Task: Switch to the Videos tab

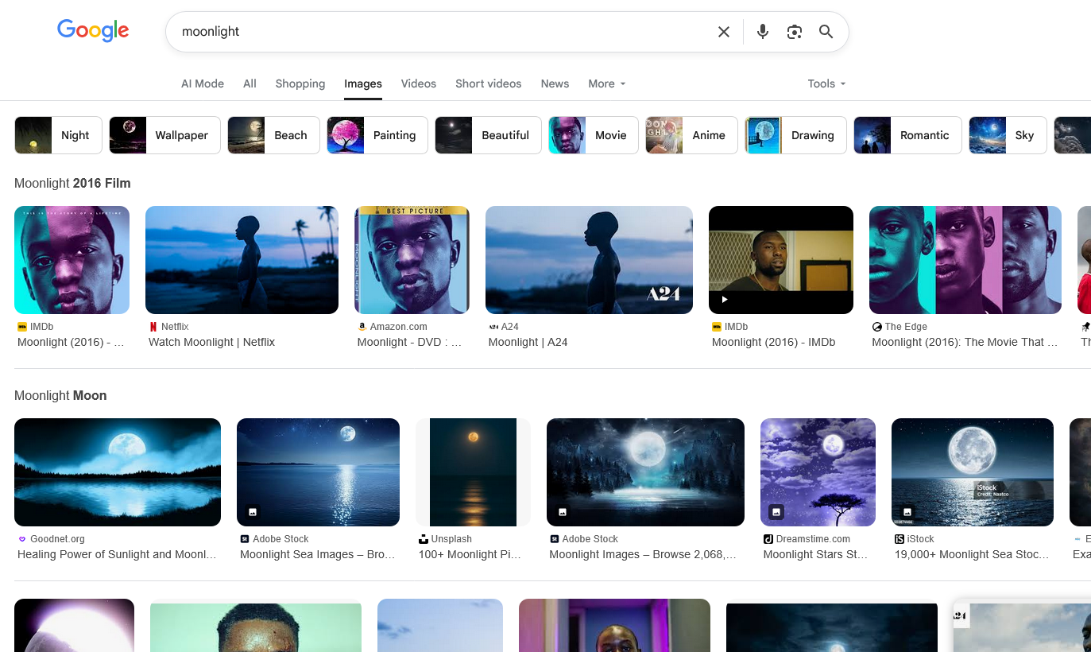Action: point(419,83)
